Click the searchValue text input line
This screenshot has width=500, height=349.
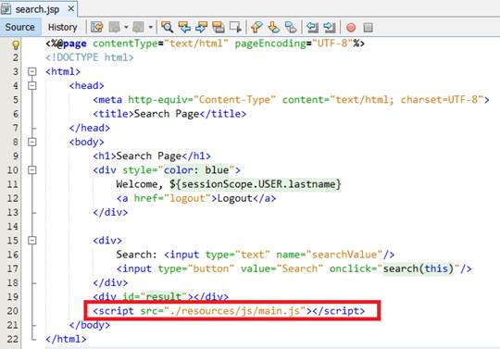pos(256,255)
